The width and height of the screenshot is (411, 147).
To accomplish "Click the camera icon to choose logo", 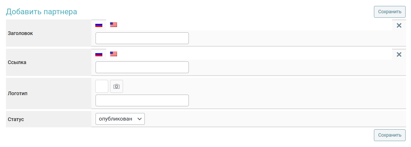I will pos(117,86).
